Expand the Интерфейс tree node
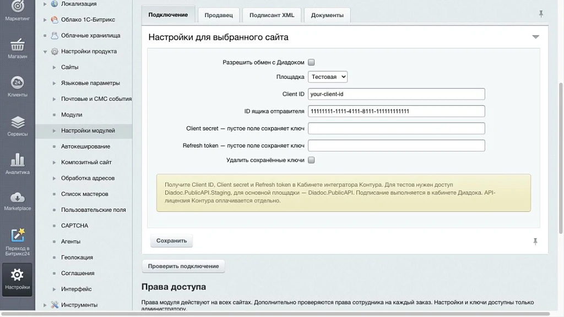 point(54,289)
